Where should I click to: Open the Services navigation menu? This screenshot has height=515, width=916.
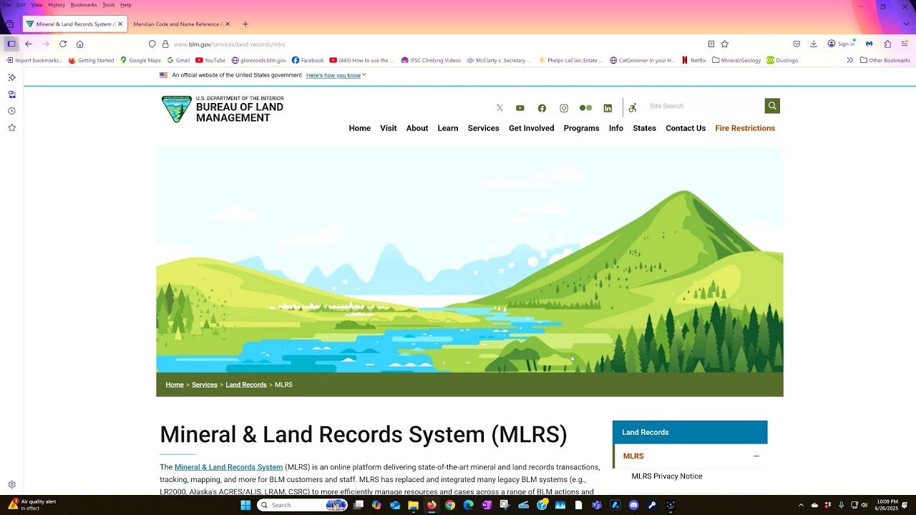pos(483,128)
